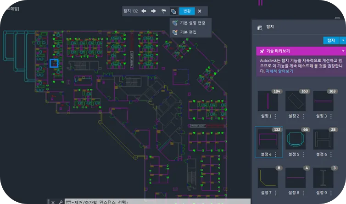Screen dimensions: 346x204
Task: Click the rocket icon in preview banner
Action: pyautogui.click(x=262, y=51)
